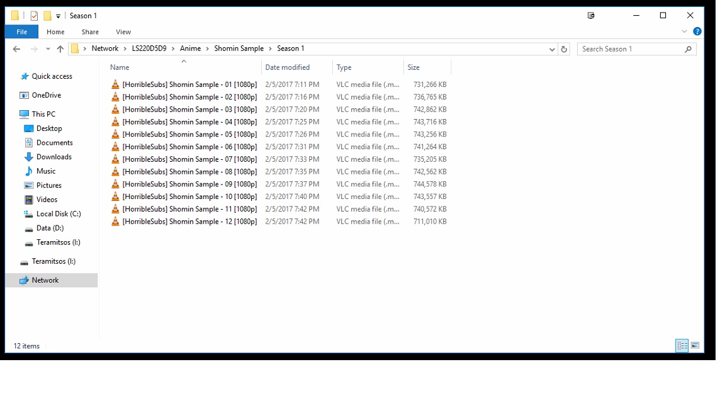Screen dimensions: 725x408
Task: Click the New folder quick access icon
Action: (x=47, y=16)
